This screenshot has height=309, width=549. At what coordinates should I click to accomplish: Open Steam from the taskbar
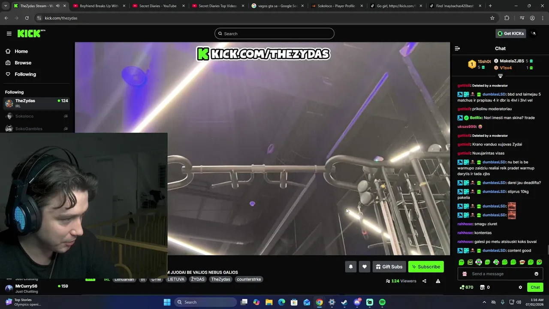344,302
